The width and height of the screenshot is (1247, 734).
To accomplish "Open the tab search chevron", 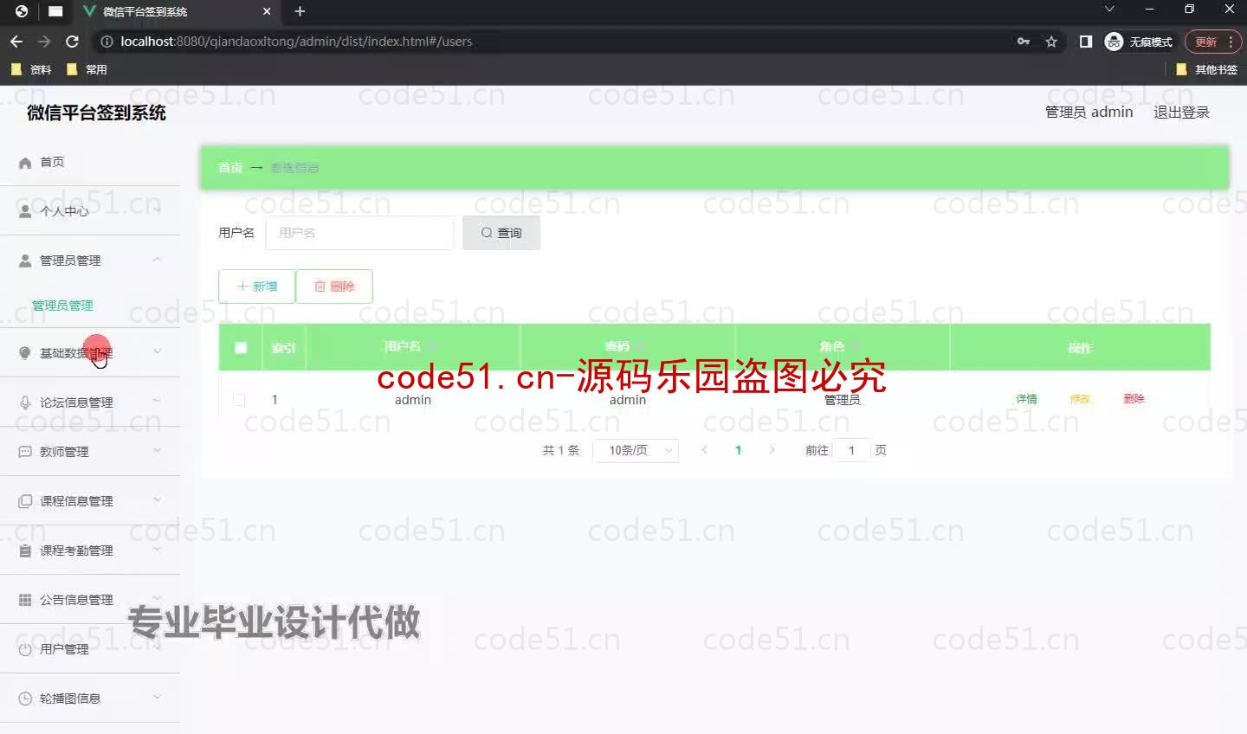I will click(x=1109, y=10).
